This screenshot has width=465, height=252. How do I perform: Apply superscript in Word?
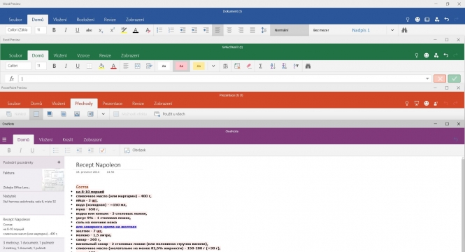coord(113,30)
